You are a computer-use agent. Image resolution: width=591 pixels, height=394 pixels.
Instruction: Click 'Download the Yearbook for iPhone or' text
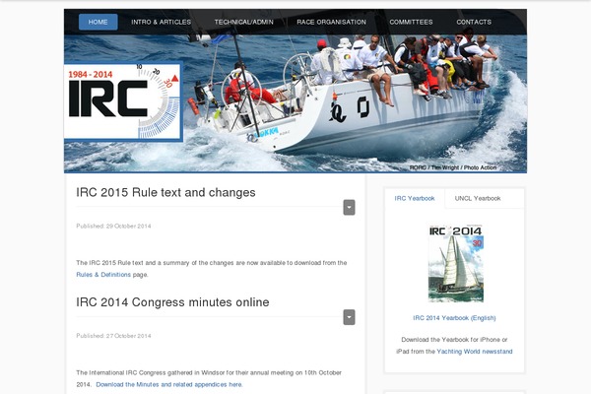454,339
